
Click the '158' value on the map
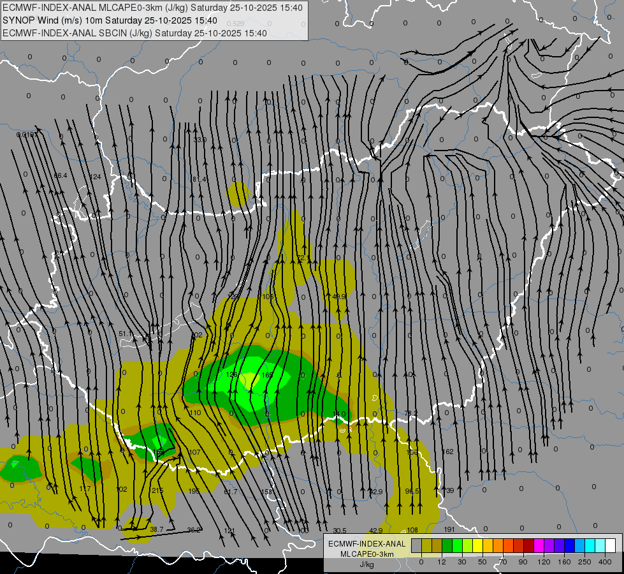pyautogui.click(x=266, y=492)
